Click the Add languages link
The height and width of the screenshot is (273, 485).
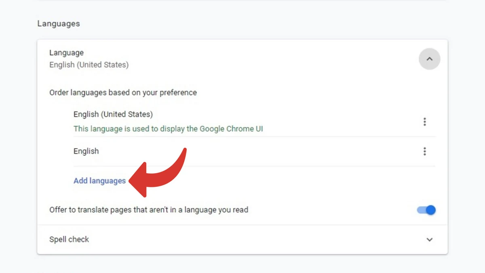[x=99, y=181]
